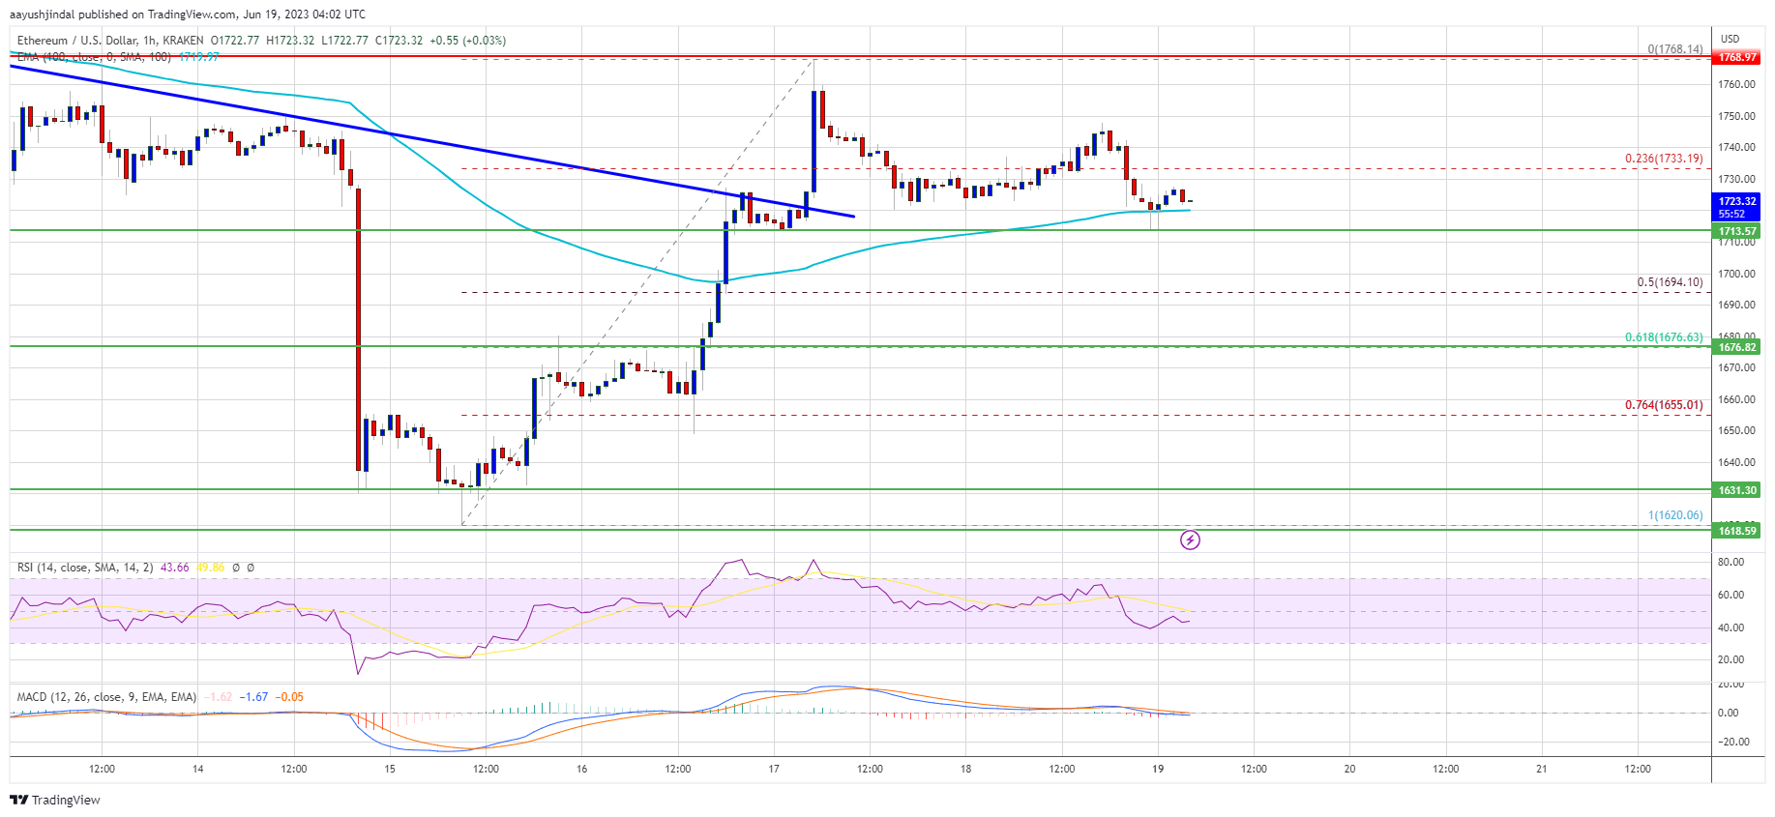Viewport: 1775px width, 817px height.
Task: Click the green 1631.30 price axis label
Action: pyautogui.click(x=1736, y=490)
